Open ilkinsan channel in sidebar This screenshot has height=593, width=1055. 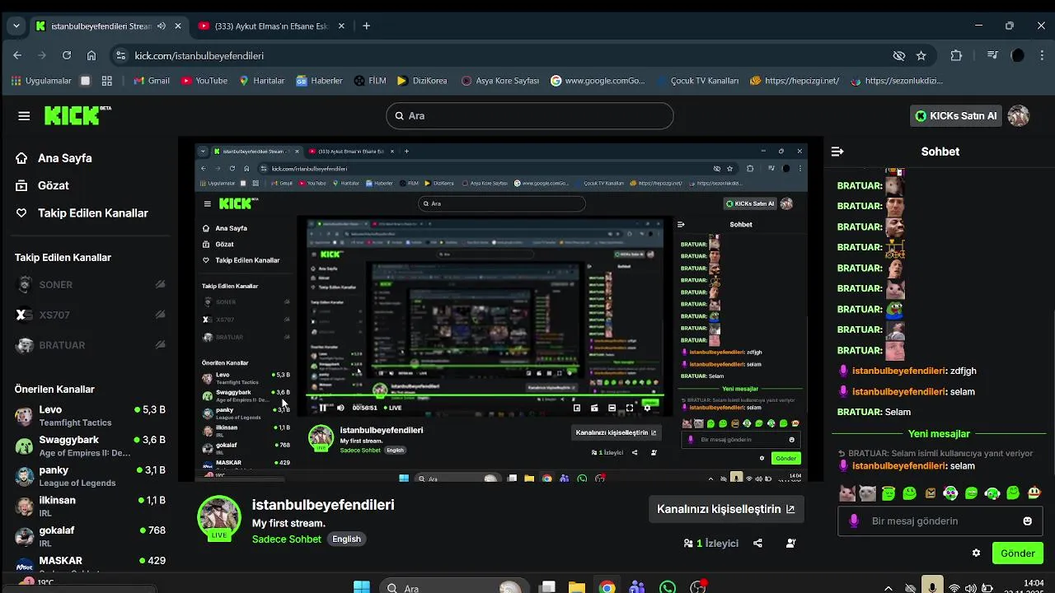(x=90, y=506)
